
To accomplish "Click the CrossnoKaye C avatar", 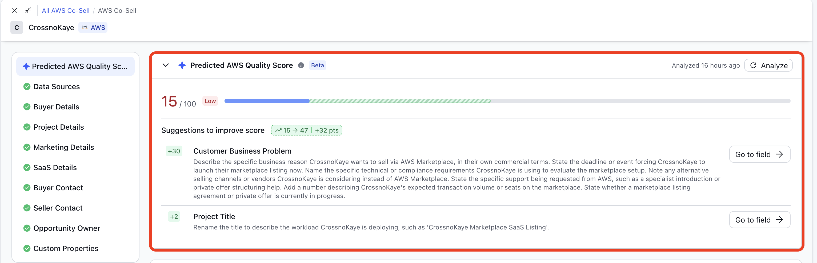I will [17, 27].
